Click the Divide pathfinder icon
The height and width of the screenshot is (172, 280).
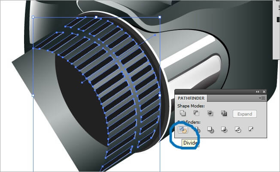(183, 129)
